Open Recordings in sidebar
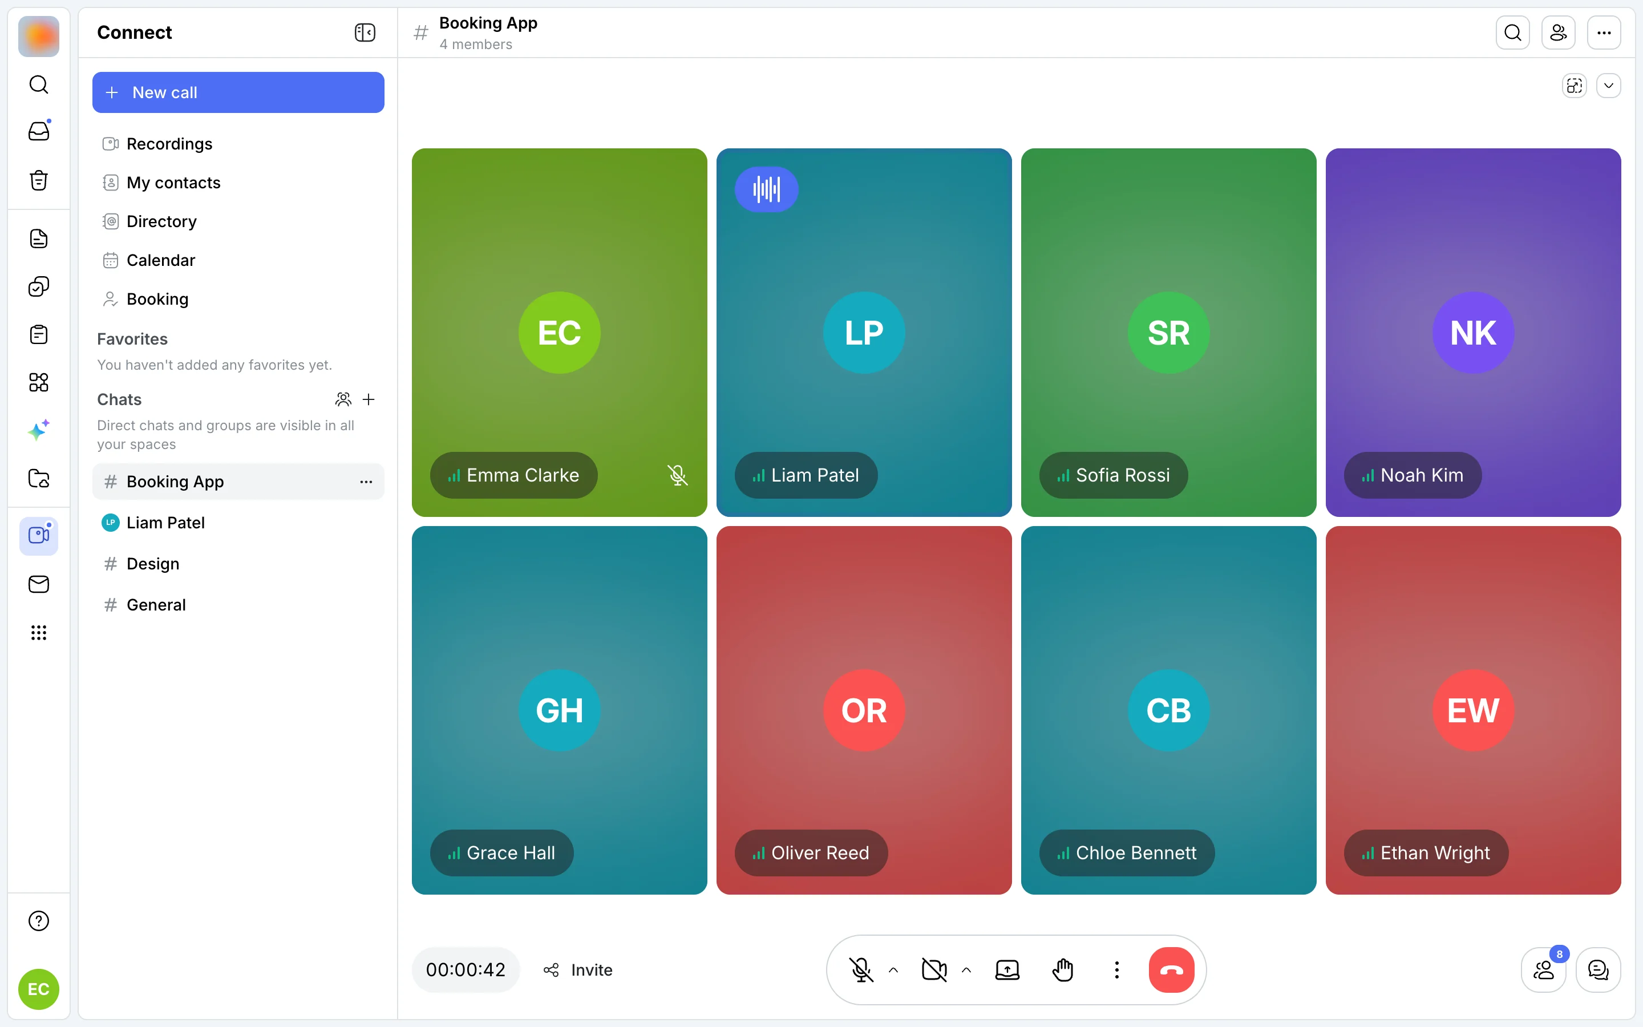 tap(238, 144)
